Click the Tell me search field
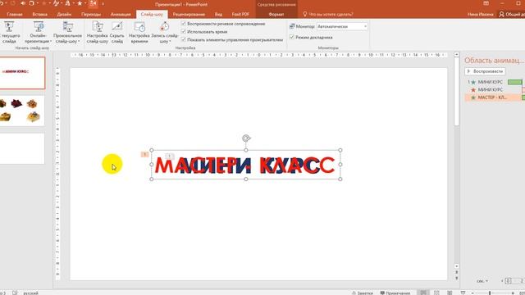This screenshot has width=525, height=295. (x=331, y=14)
